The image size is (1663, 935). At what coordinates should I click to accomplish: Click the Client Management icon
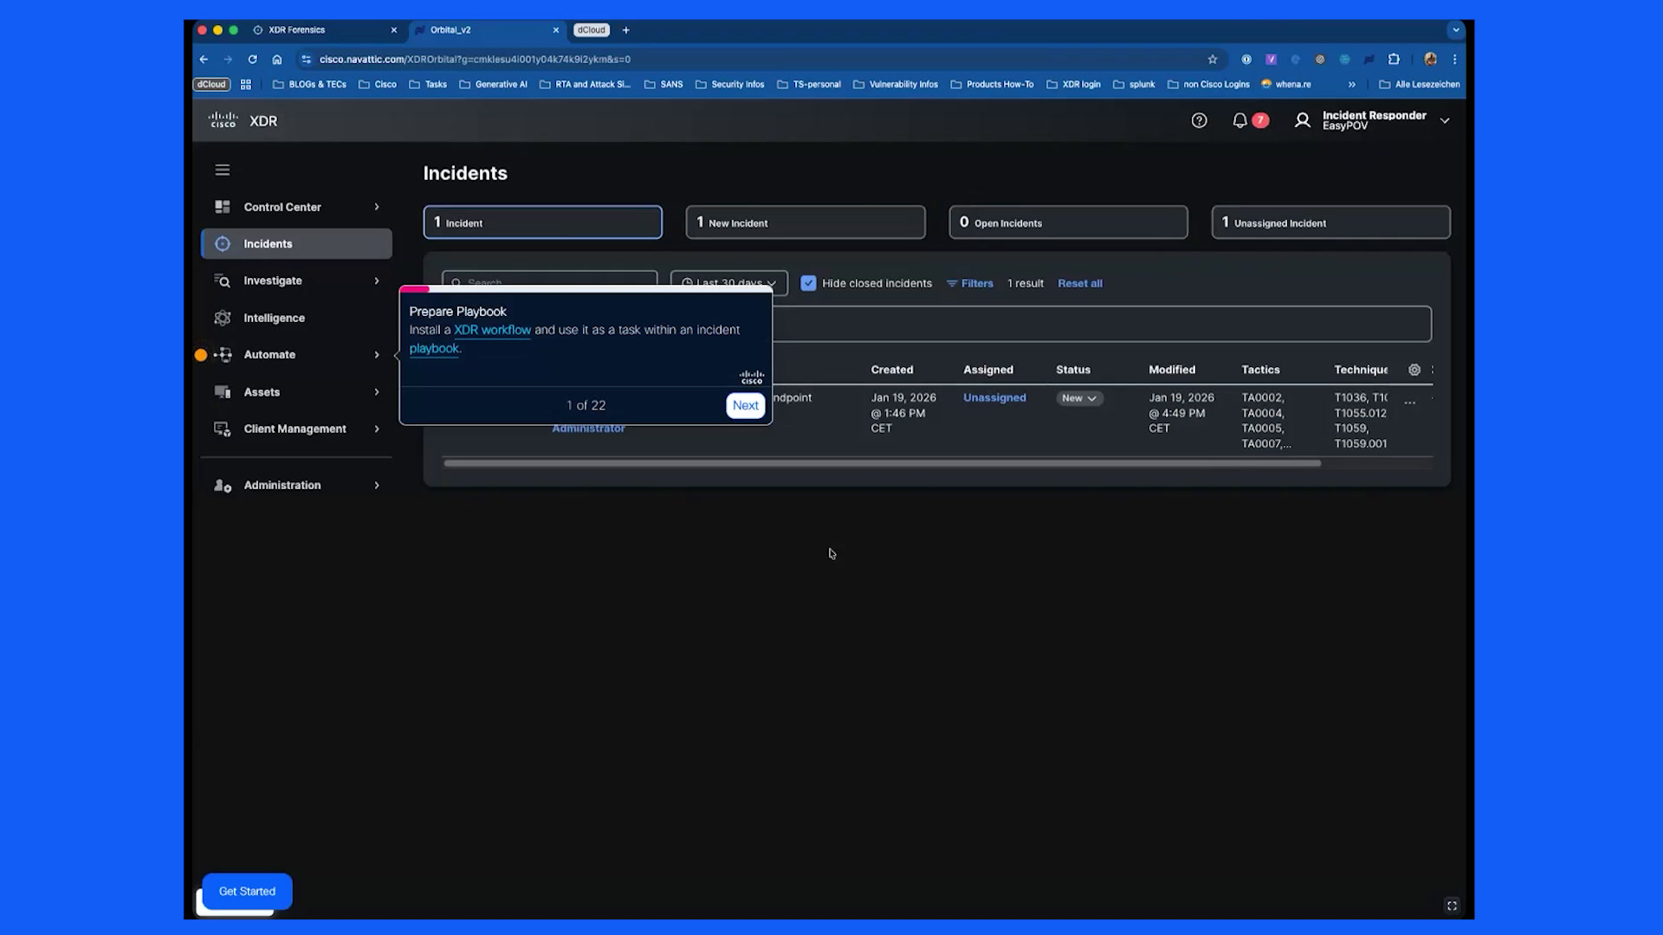tap(223, 429)
